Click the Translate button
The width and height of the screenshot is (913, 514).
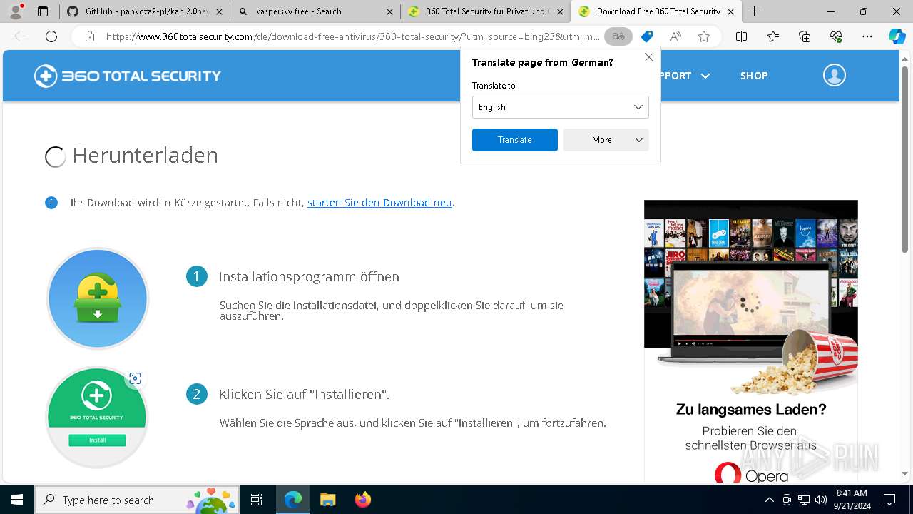[x=515, y=140]
